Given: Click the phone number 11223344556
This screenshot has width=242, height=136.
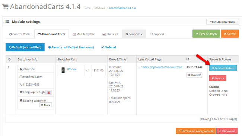Looking at the screenshot, I should (31, 84).
